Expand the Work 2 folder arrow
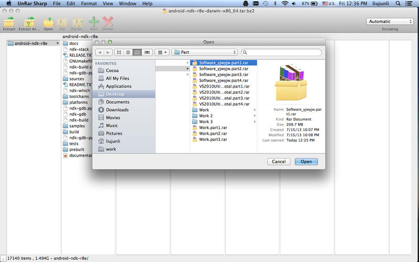The image size is (419, 262). click(x=255, y=116)
